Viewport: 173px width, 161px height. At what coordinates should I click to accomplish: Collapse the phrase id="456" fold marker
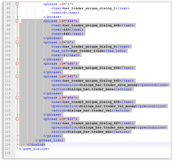(17, 98)
